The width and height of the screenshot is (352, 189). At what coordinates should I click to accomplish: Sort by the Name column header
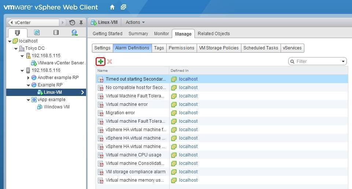pos(133,70)
